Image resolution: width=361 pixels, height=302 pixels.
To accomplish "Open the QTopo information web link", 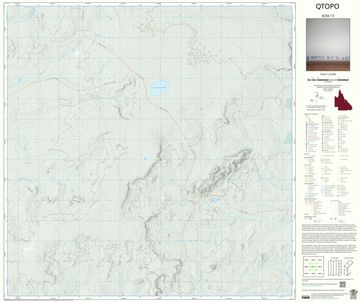I will click(x=311, y=287).
